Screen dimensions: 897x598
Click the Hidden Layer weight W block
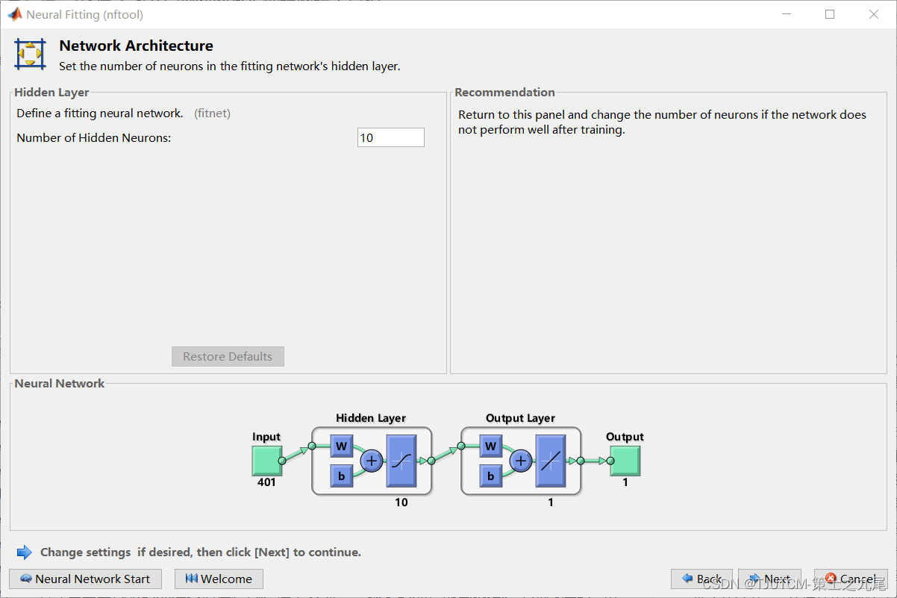(342, 446)
